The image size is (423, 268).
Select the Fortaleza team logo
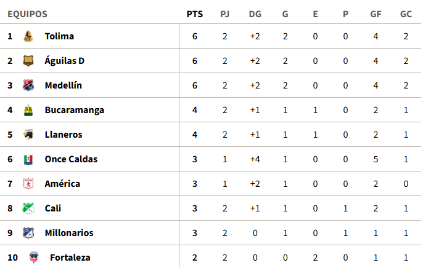(x=34, y=258)
